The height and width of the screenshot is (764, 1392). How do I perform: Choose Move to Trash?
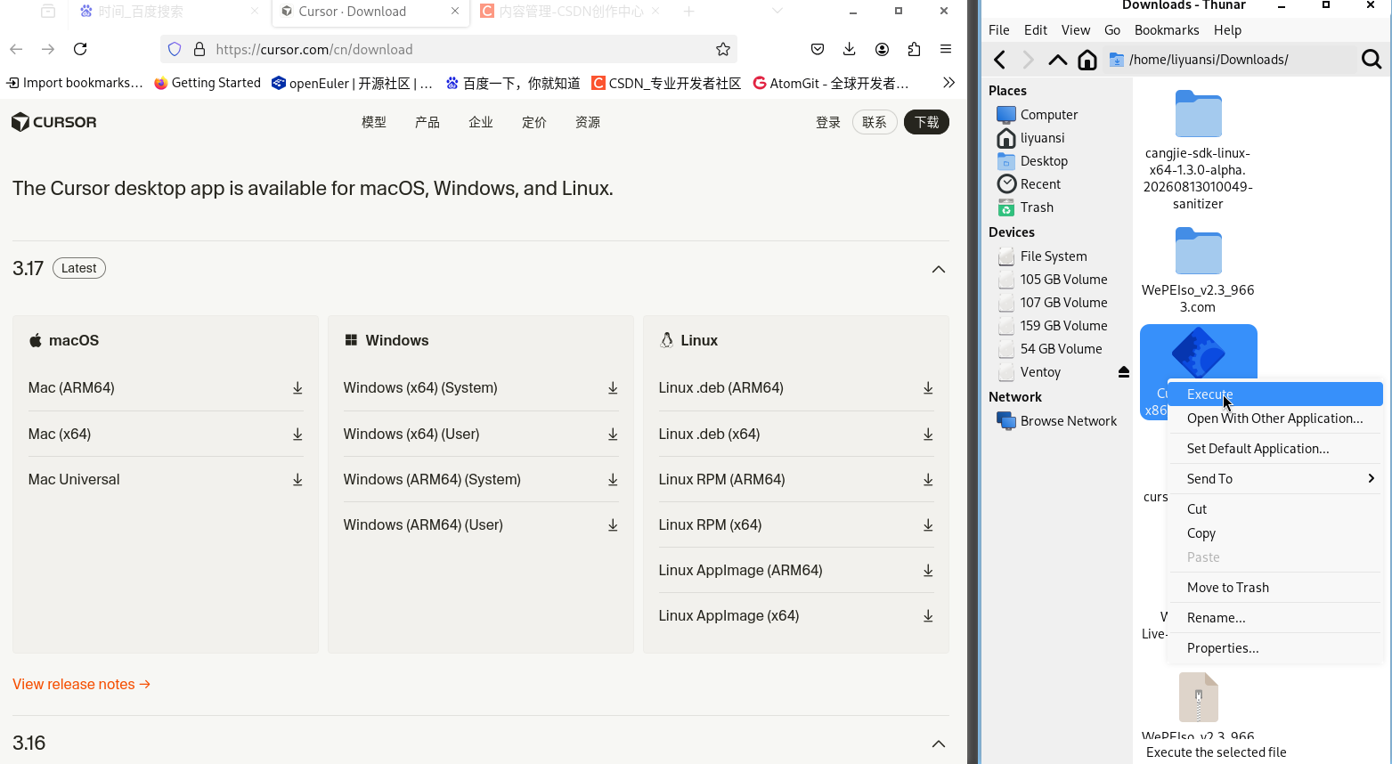pos(1275,588)
